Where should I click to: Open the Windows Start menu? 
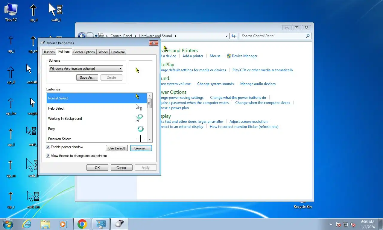8,224
